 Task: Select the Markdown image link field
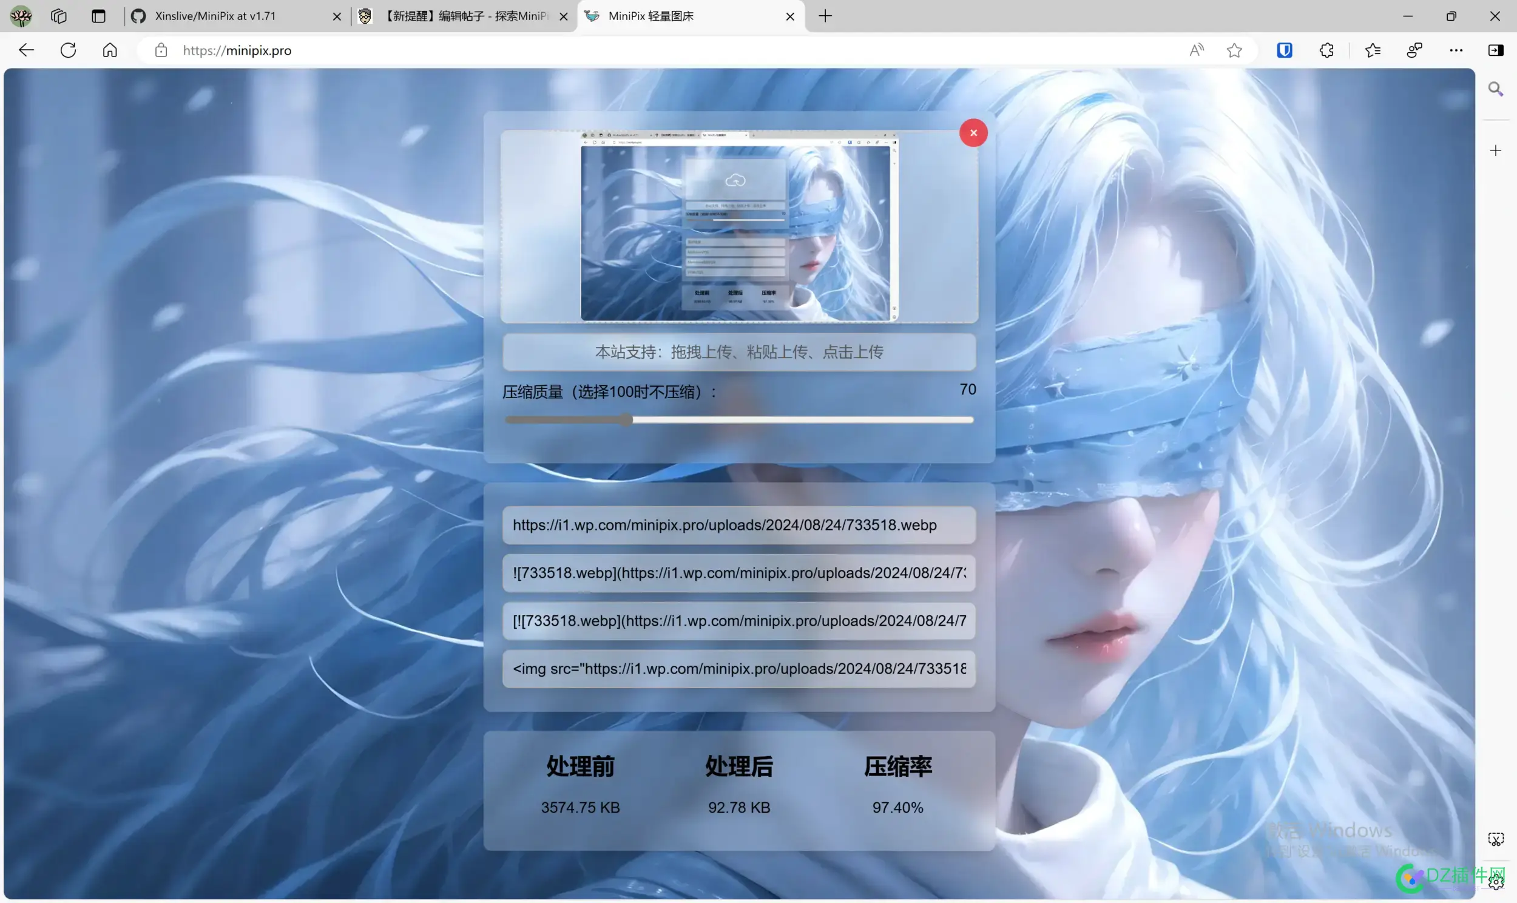point(739,573)
